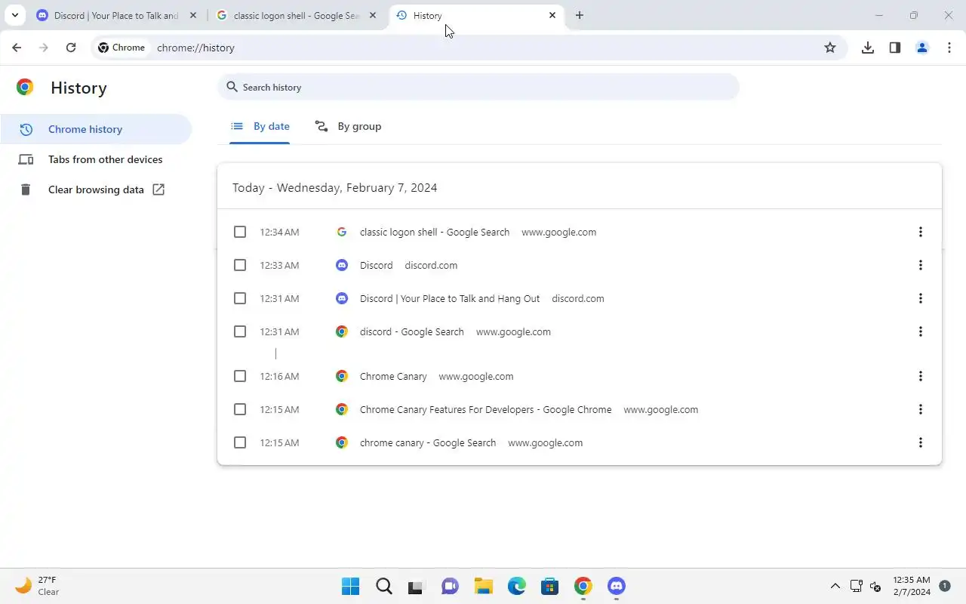Open the Discord taskbar icon
966x604 pixels.
[x=617, y=586]
